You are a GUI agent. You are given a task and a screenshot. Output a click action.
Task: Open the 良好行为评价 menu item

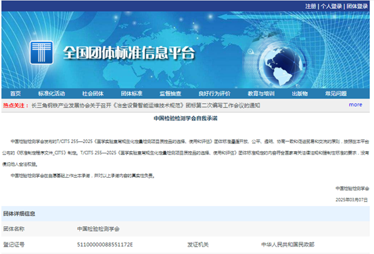pyautogui.click(x=214, y=94)
